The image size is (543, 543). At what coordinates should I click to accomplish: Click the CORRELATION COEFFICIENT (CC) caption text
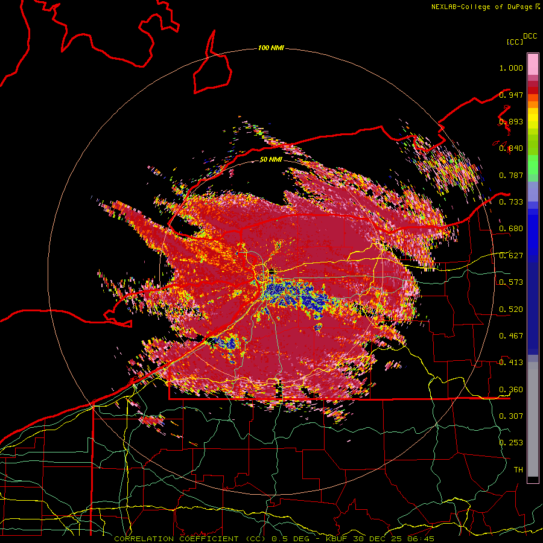click(x=190, y=539)
